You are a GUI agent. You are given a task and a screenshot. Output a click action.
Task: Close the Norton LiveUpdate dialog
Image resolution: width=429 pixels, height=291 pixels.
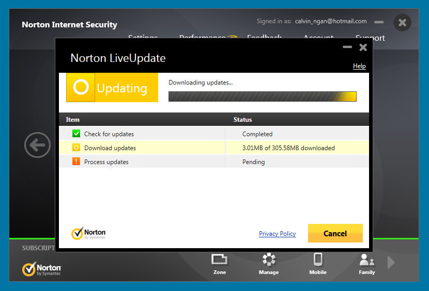363,47
